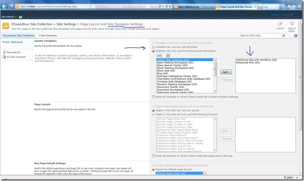
Task: Open the browser home icon
Action: [x=289, y=7]
